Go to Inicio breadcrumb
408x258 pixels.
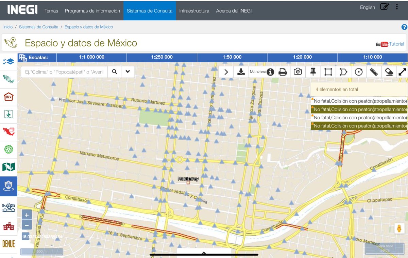pyautogui.click(x=8, y=27)
